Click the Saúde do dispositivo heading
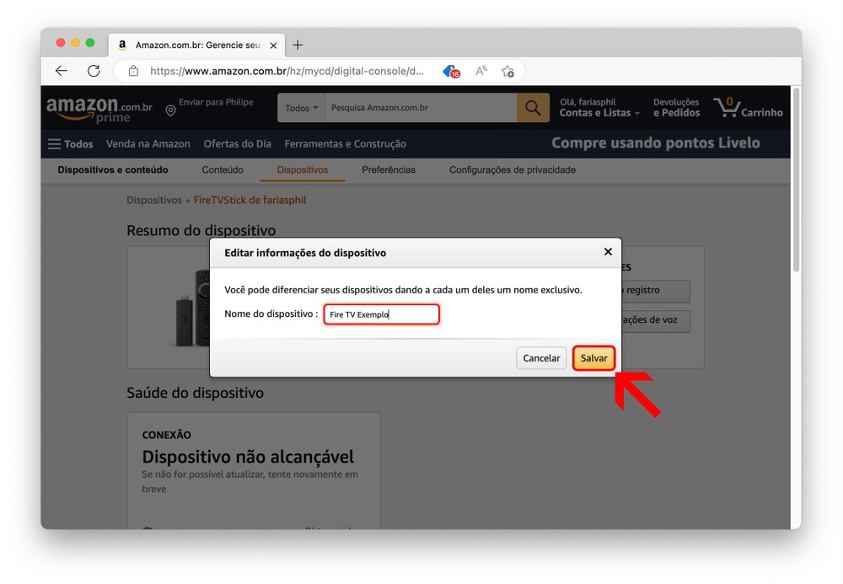 (196, 393)
